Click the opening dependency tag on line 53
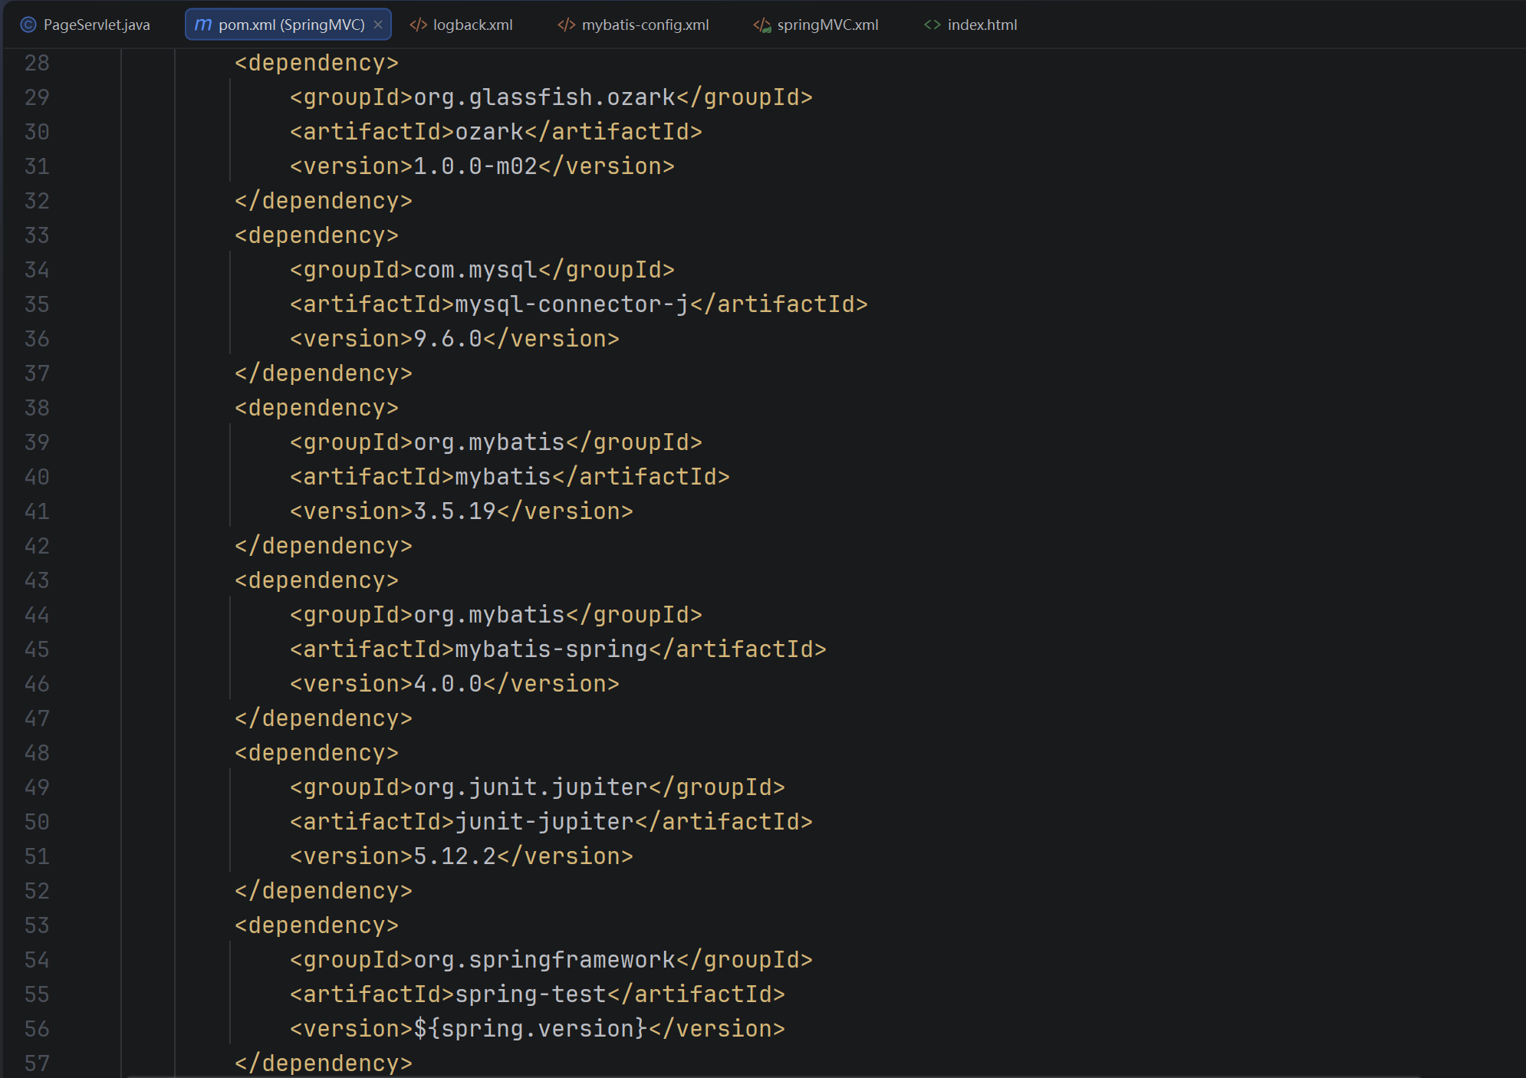The height and width of the screenshot is (1078, 1526). pos(317,925)
